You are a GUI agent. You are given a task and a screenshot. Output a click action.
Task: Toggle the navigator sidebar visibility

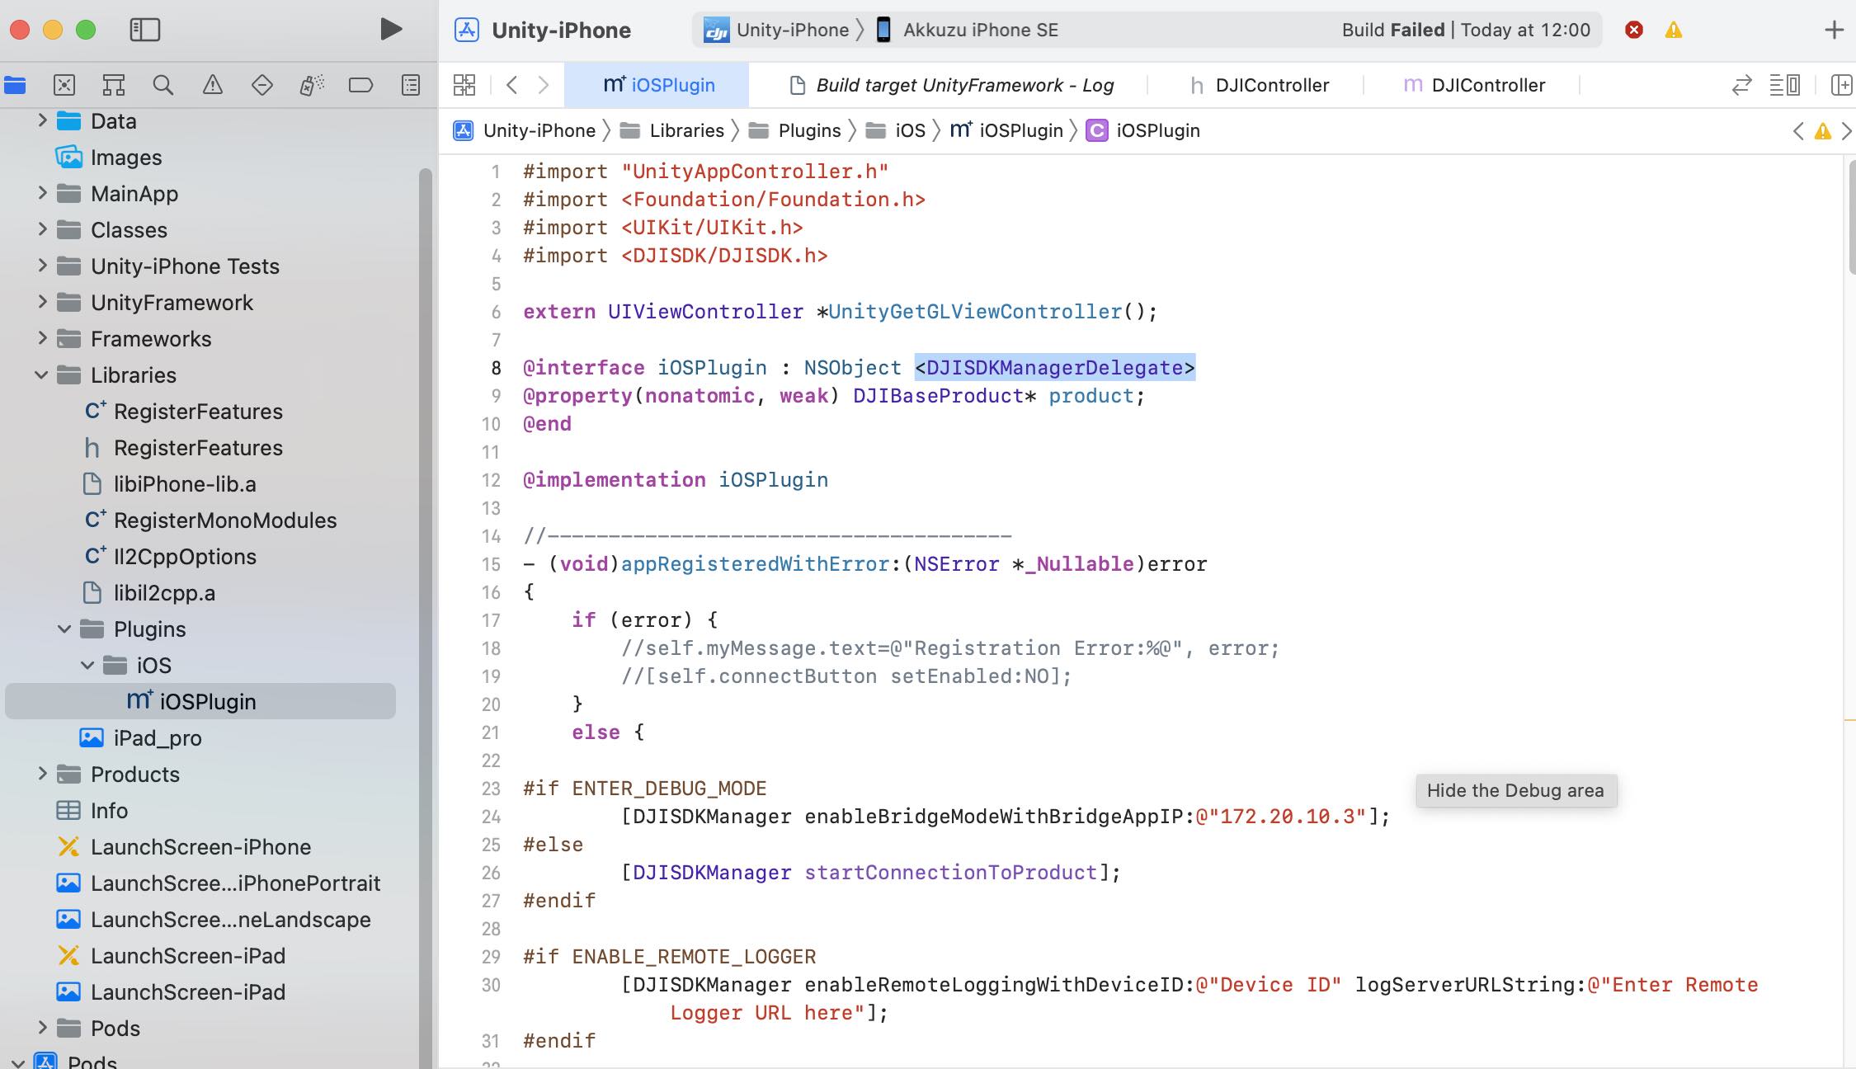pyautogui.click(x=144, y=30)
